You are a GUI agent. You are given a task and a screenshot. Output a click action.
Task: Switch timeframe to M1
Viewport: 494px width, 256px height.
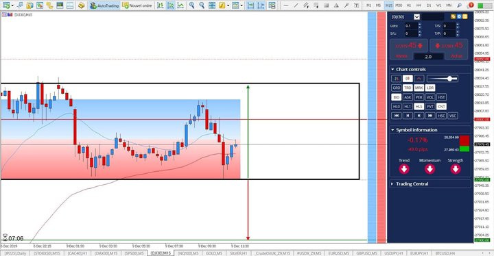(x=368, y=5)
